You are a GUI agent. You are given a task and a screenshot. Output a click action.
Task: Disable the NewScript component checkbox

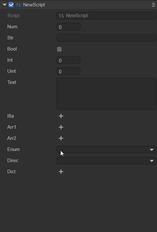[x=11, y=5]
